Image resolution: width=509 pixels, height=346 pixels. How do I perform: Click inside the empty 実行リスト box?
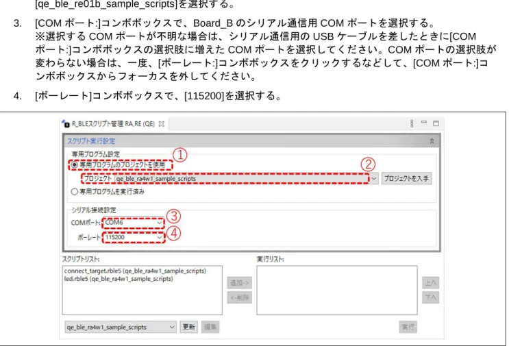tap(337, 291)
